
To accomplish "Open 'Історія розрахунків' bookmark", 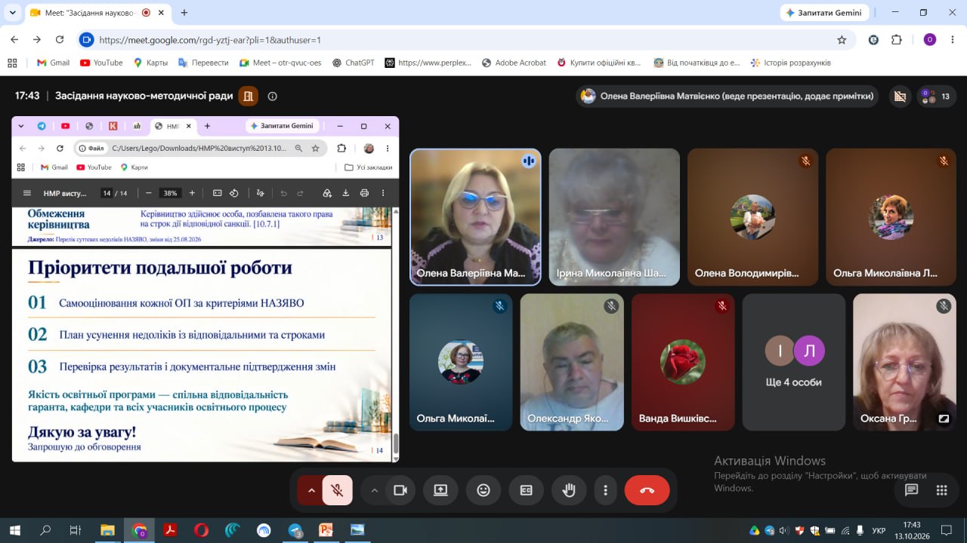I will point(790,63).
